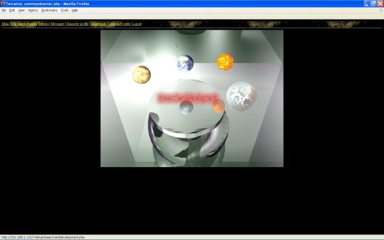This screenshot has height=240, width=384.
Task: Open the View menu
Action: click(x=21, y=10)
